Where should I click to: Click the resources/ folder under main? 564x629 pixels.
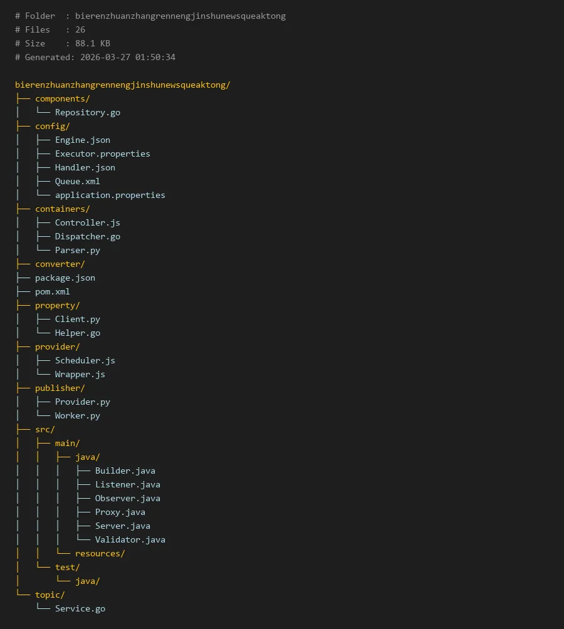click(100, 553)
